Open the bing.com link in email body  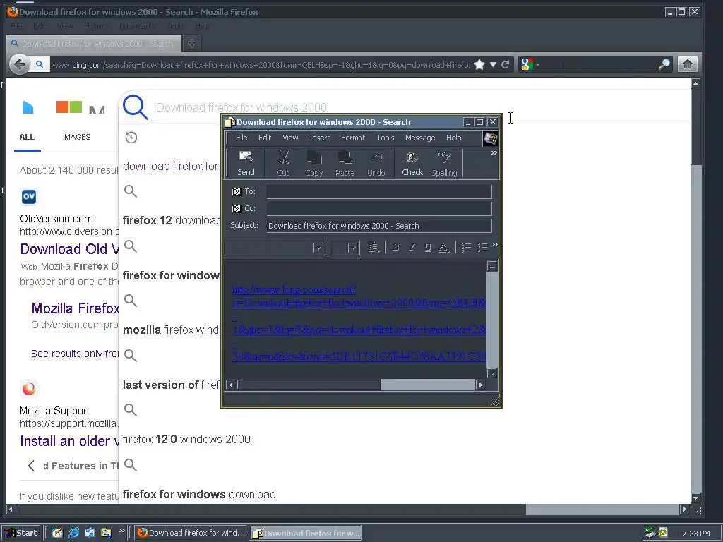[x=358, y=323]
